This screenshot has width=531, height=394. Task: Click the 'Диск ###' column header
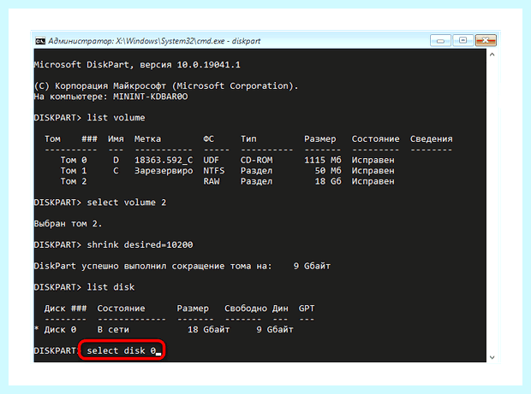point(65,309)
